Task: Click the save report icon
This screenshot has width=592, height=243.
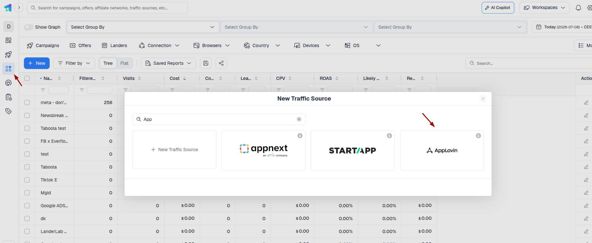Action: coord(206,63)
